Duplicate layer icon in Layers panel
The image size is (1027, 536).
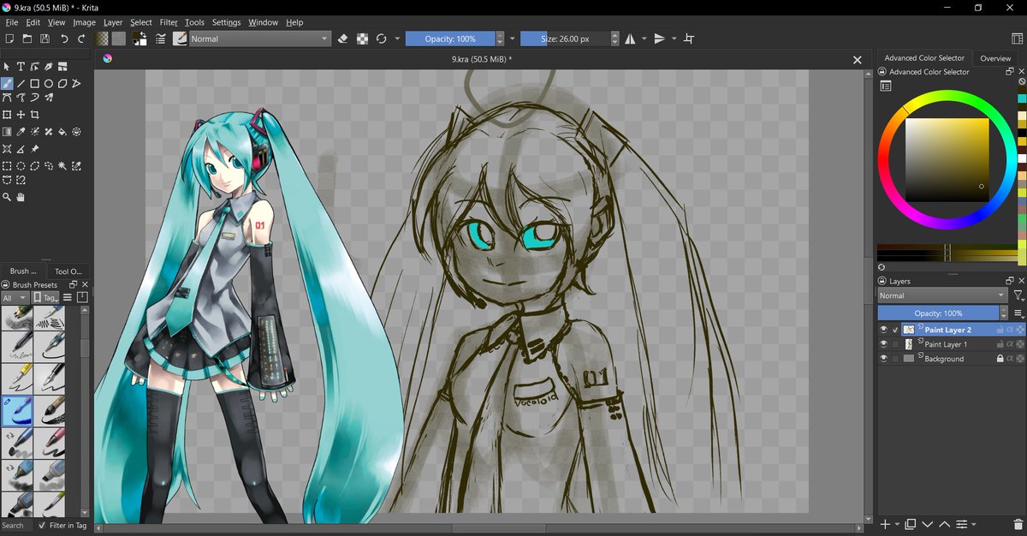tap(911, 524)
